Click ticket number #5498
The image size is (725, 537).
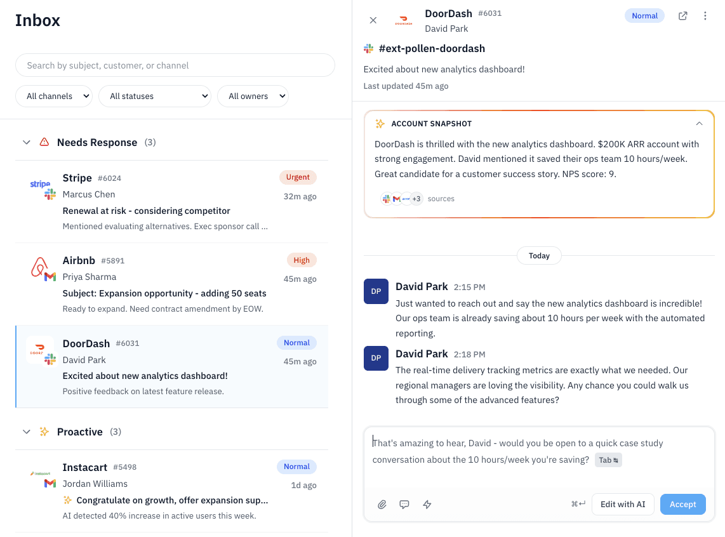click(124, 467)
